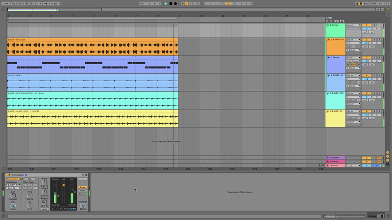The height and width of the screenshot is (220, 392).
Task: Switch the Compressor to RMS mode
Action: 82,190
